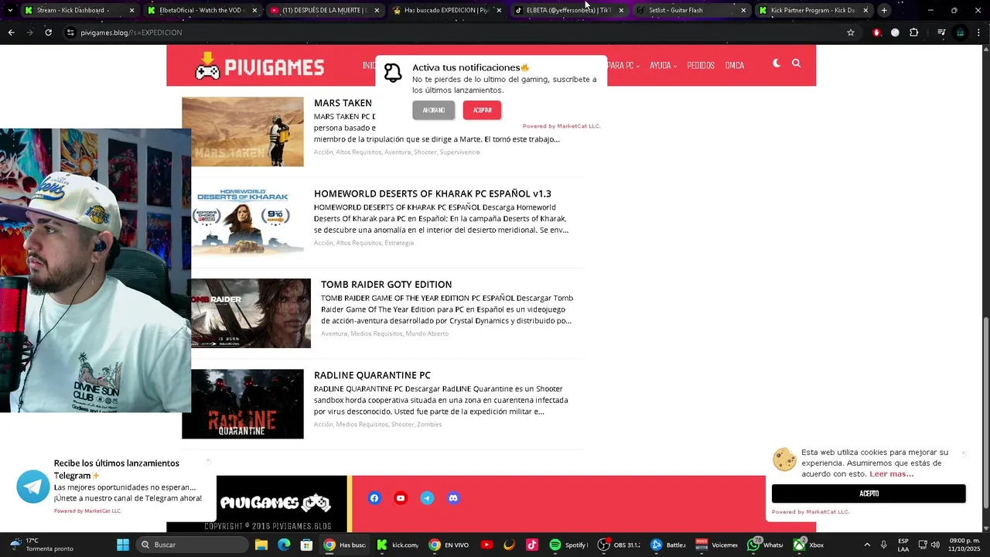Toggle dark mode with the moon icon

(x=777, y=63)
